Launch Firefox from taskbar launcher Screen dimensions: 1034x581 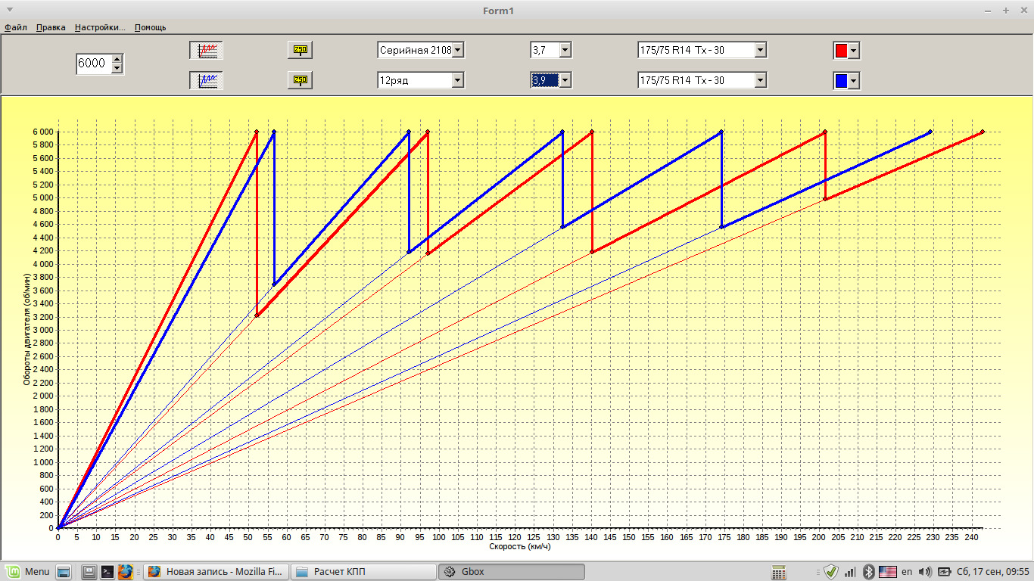[x=126, y=571]
